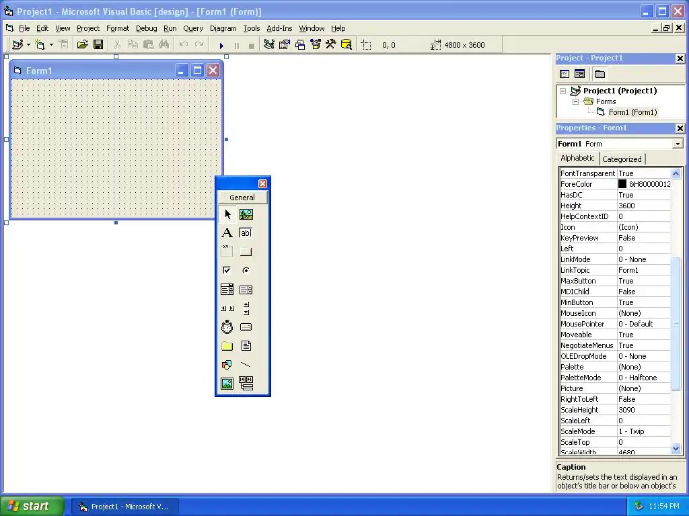Screen dimensions: 689x516
Task: Click the Break pause button in toolbar
Action: [x=236, y=45]
